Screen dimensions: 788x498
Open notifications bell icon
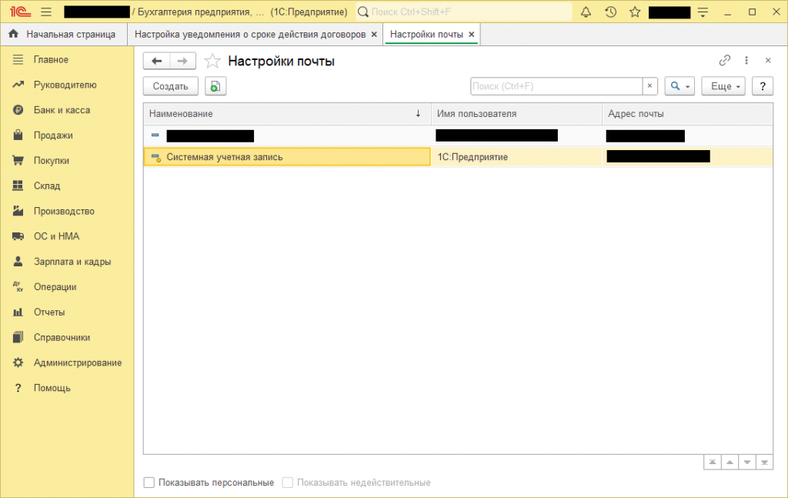[586, 12]
